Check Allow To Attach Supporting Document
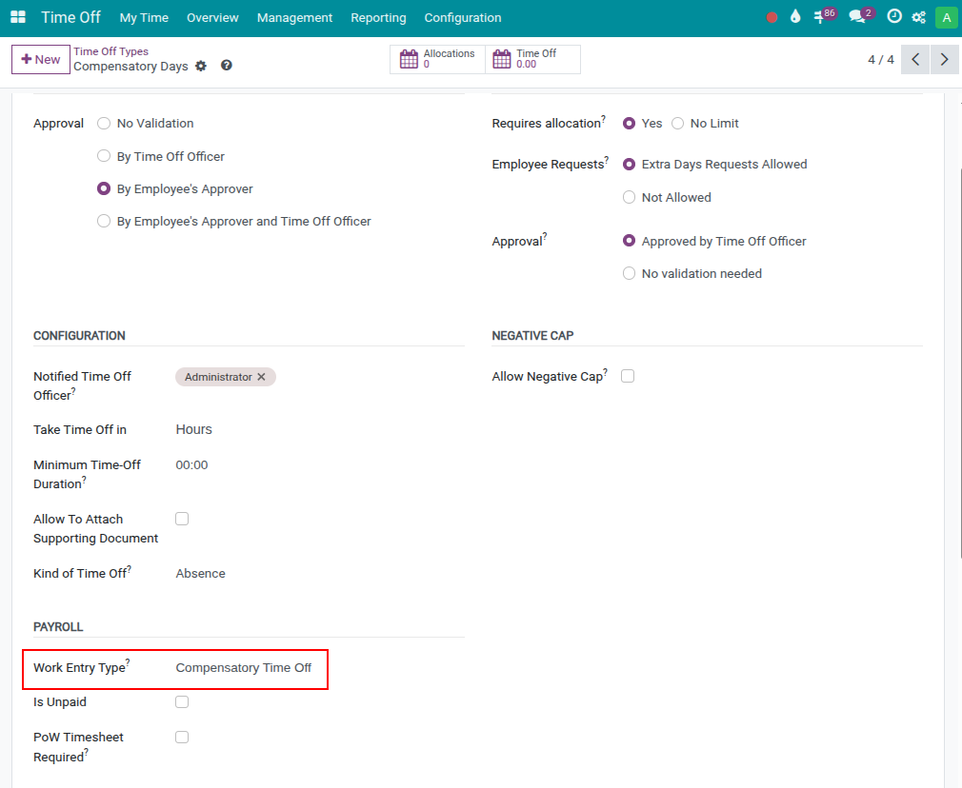 click(x=182, y=519)
